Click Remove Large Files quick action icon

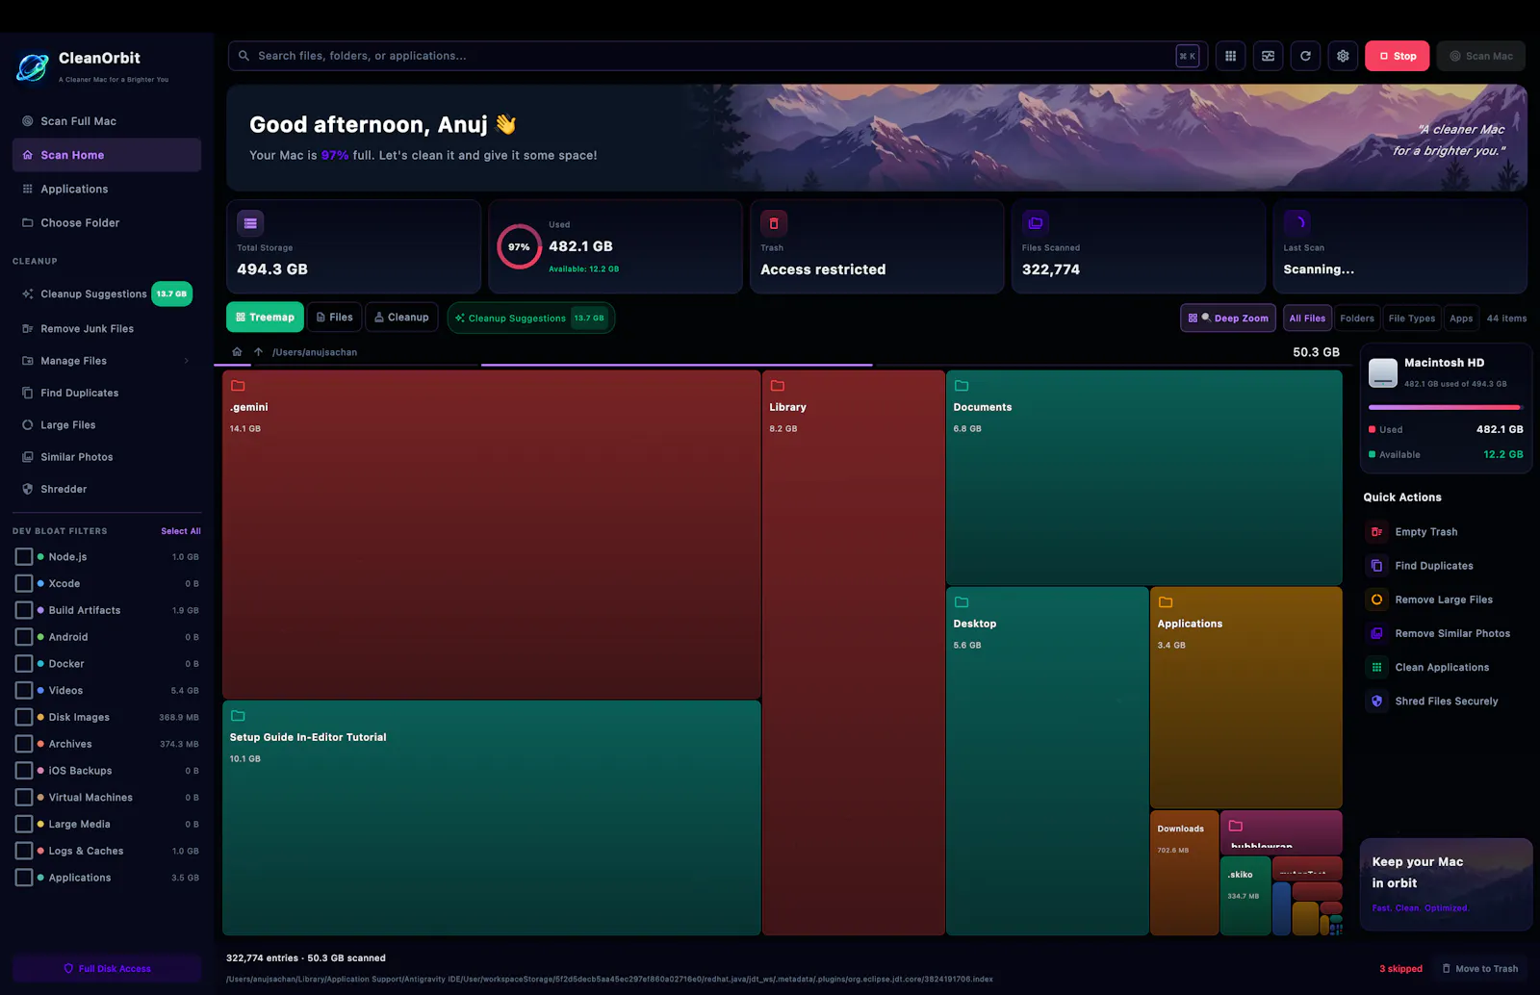point(1376,600)
